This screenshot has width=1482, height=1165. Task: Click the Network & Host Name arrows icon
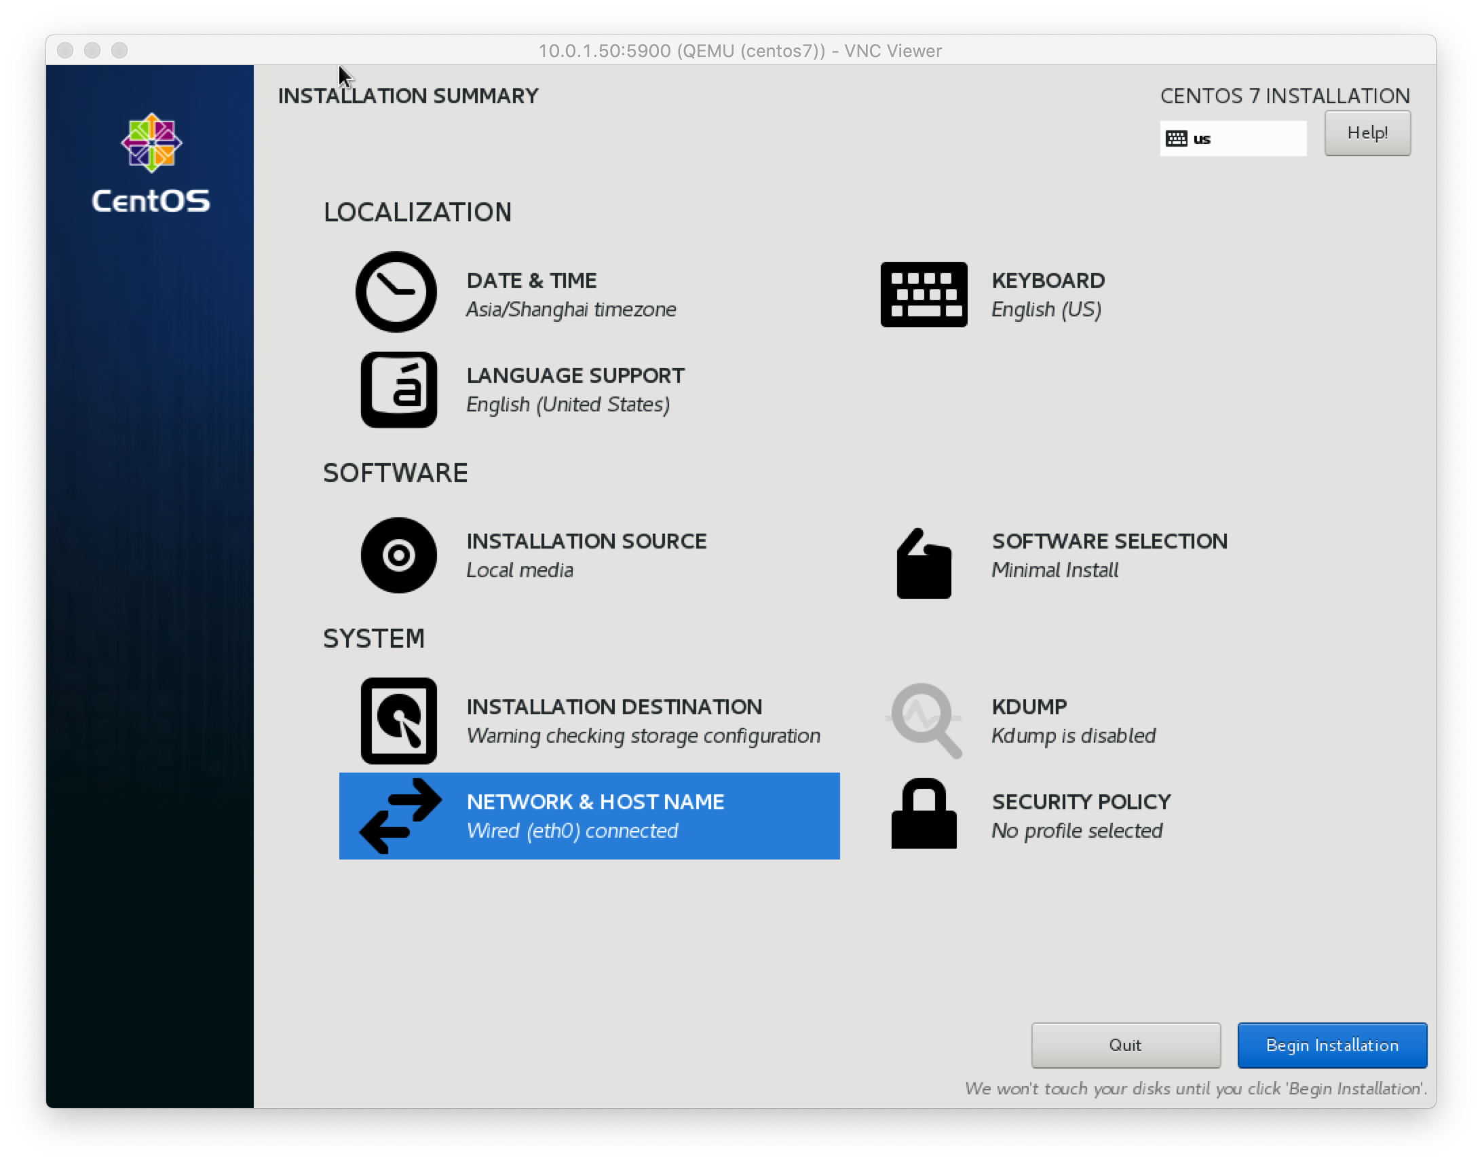coord(400,817)
